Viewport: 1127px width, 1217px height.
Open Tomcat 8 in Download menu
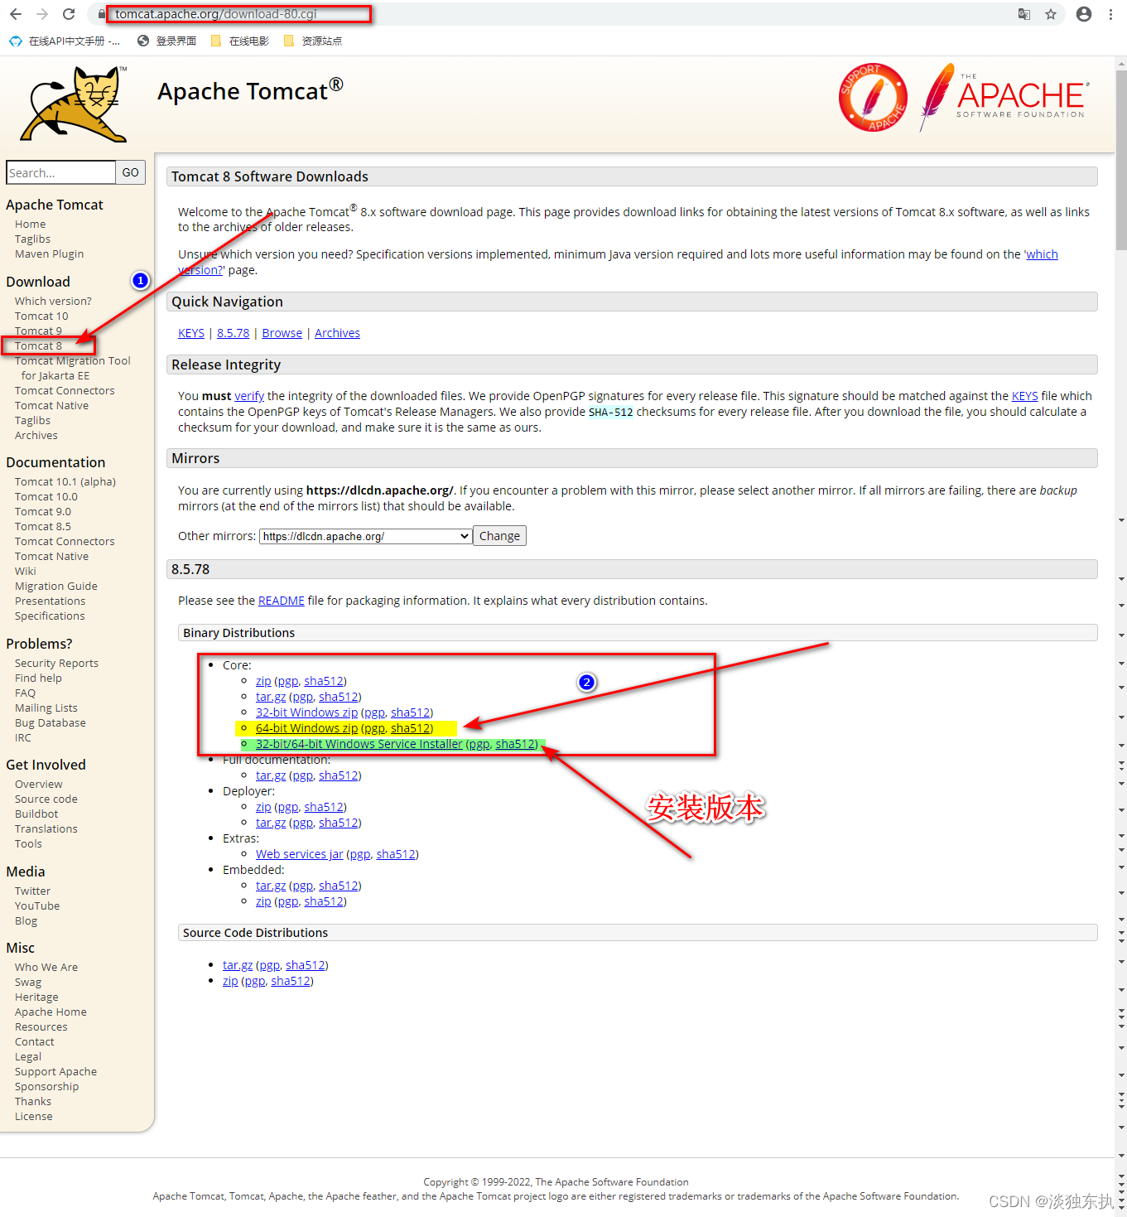pyautogui.click(x=38, y=345)
